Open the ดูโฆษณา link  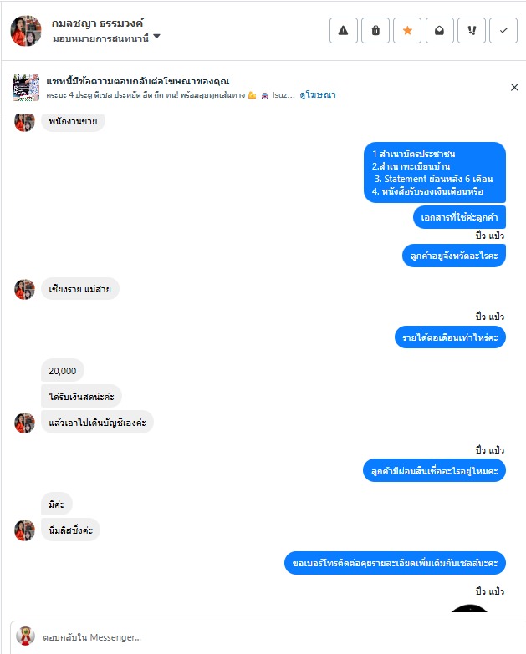coord(318,95)
